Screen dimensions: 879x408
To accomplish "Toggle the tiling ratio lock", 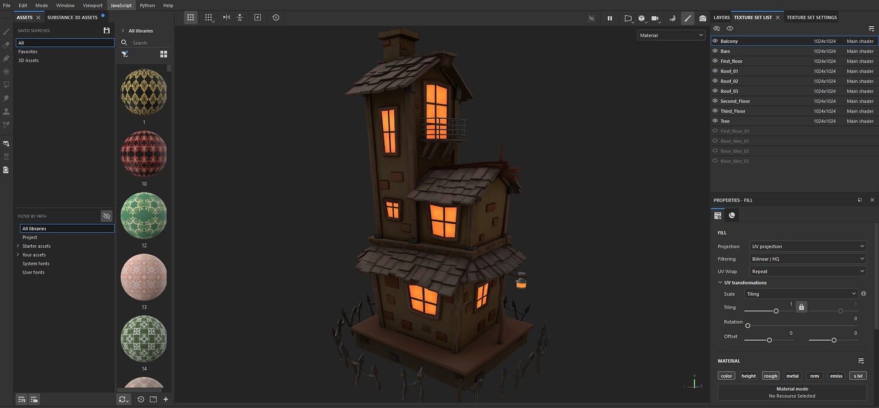I will [x=801, y=307].
